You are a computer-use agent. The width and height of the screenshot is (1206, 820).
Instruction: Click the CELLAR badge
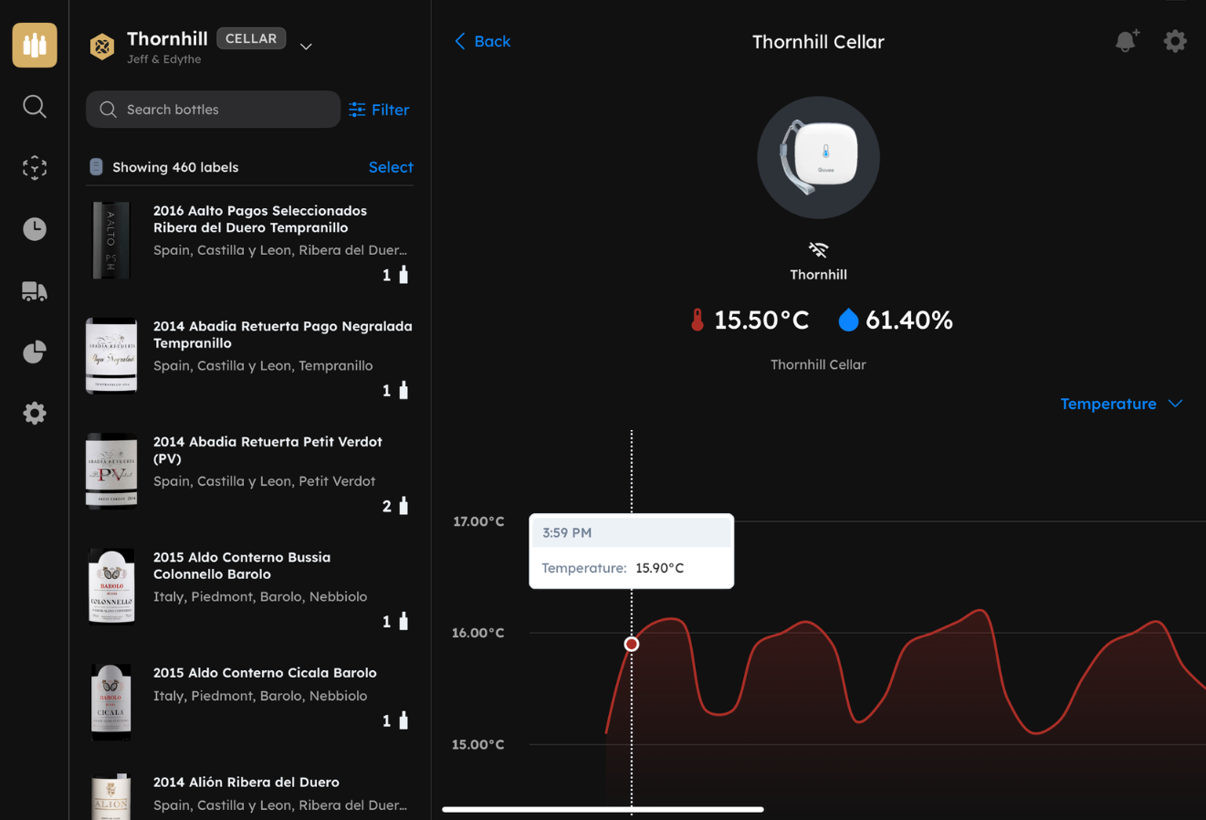(251, 38)
